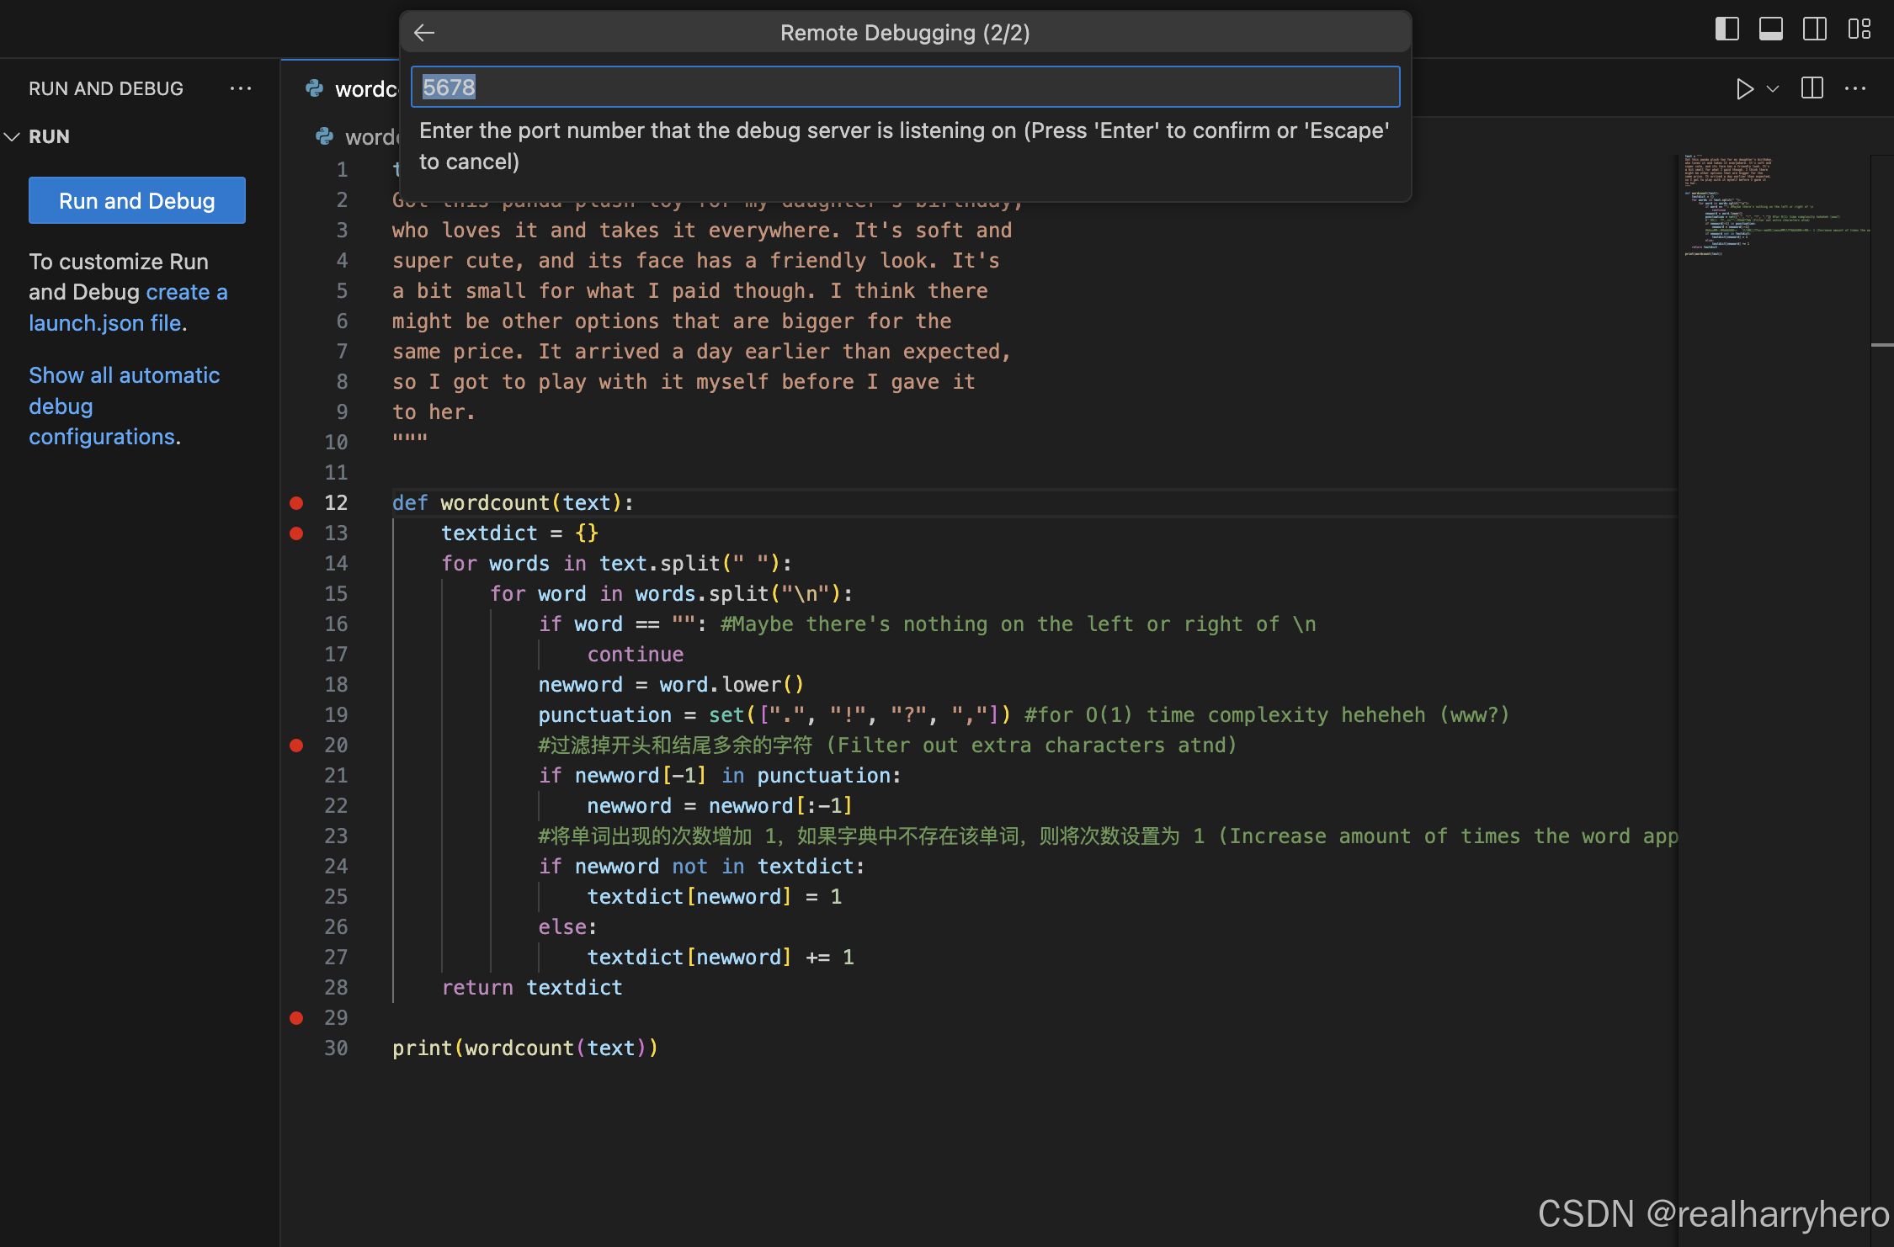
Task: Select the wordcount breadcrumb below the tab
Action: coord(370,137)
